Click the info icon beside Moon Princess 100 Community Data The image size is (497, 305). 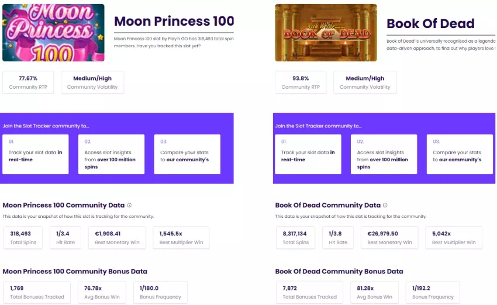pos(129,205)
